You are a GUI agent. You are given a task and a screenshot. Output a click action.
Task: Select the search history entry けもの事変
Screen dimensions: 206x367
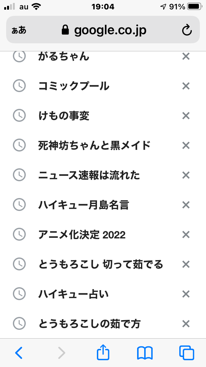point(64,116)
